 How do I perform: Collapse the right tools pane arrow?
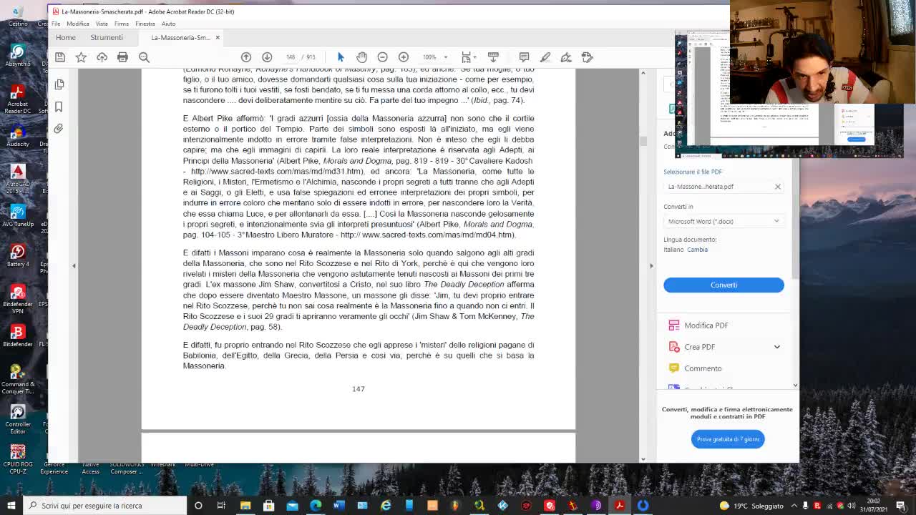pos(651,265)
